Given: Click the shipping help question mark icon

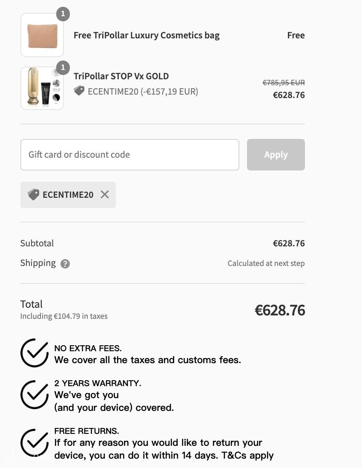Looking at the screenshot, I should 65,264.
